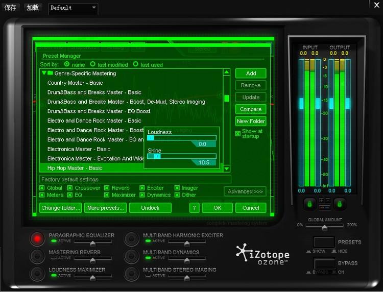Screen dimensions: 383x292
Task: Toggle Mastering Reverb ACTIVE indicator
Action: coord(54,258)
